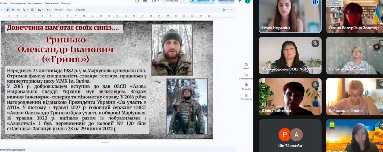Select the Катерина video tile
Image resolution: width=383 pixels, height=152 pixels.
354,136
